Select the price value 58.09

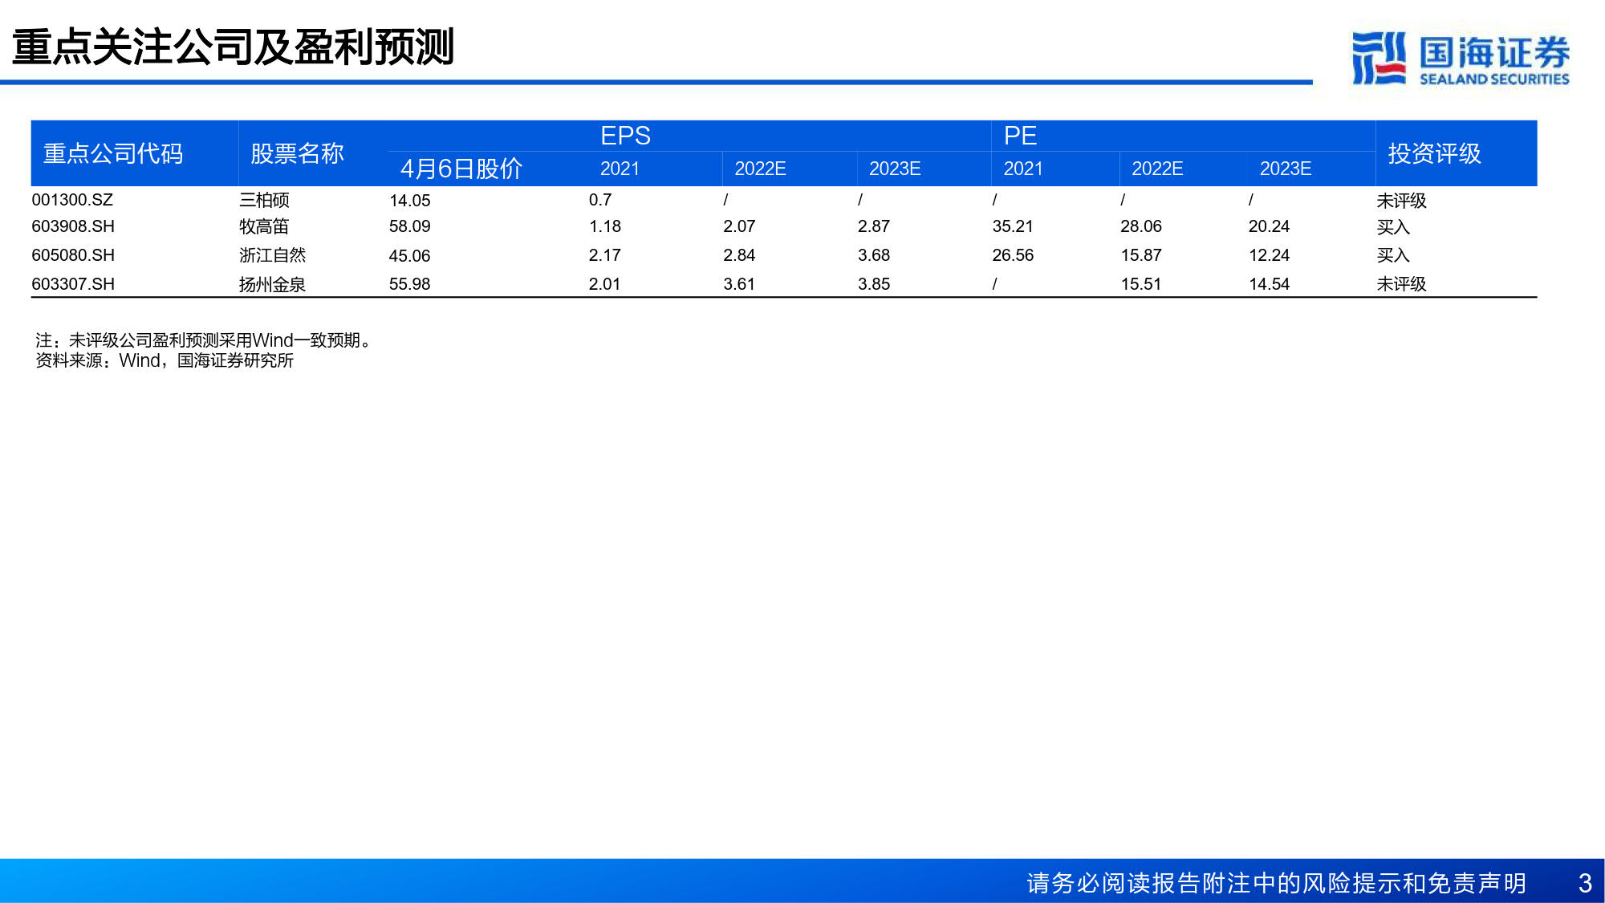coord(410,226)
